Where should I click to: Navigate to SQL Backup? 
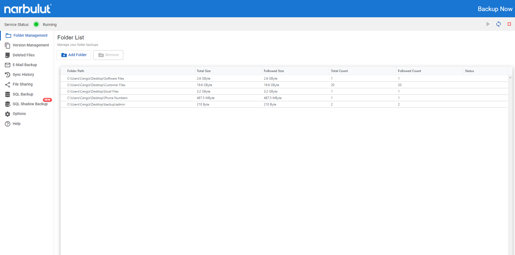click(x=23, y=94)
